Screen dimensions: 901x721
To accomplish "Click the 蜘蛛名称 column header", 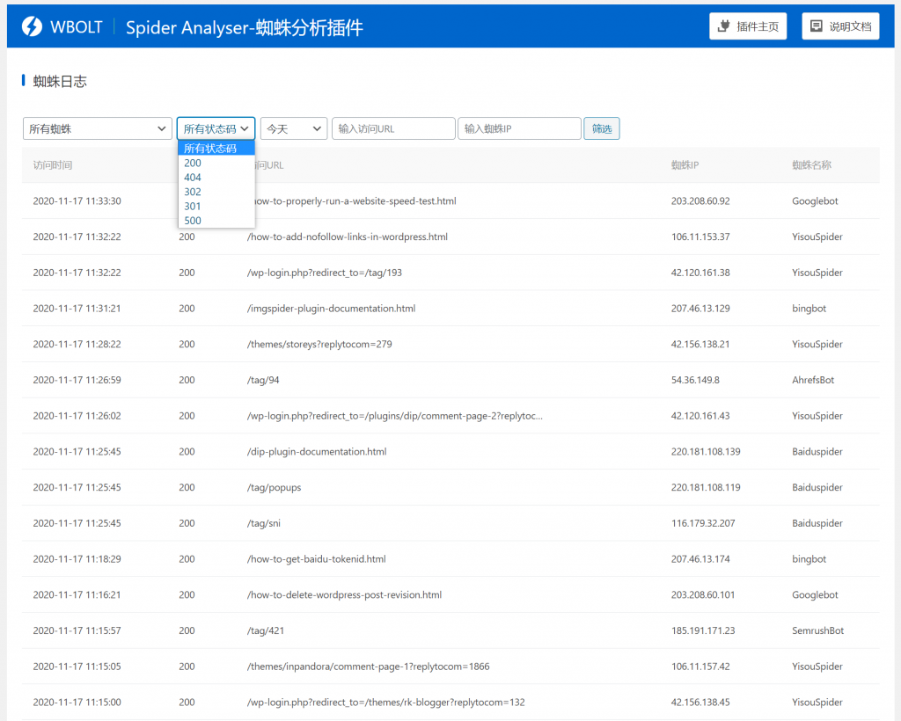I will pos(811,165).
